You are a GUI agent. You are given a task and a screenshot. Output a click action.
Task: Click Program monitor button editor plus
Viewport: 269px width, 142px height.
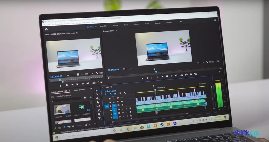click(220, 72)
